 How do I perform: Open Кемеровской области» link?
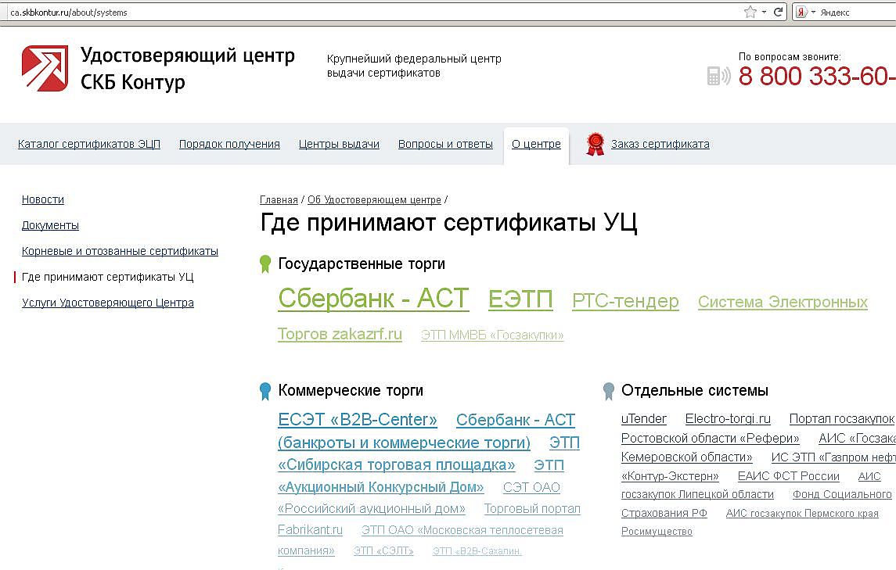click(687, 457)
